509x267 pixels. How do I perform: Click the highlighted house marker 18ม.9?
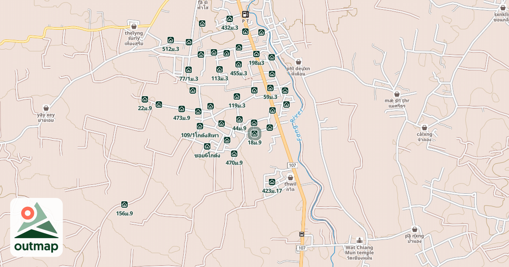click(x=255, y=133)
